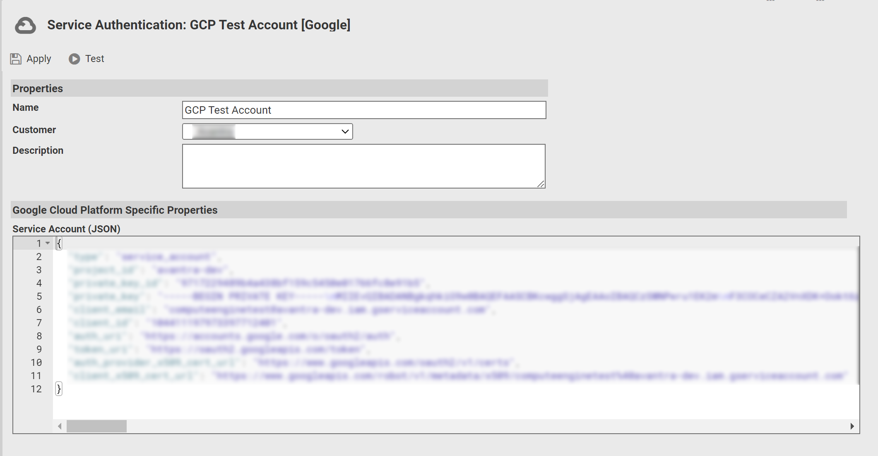Select the Apply save disk icon
The image size is (878, 456).
point(16,59)
